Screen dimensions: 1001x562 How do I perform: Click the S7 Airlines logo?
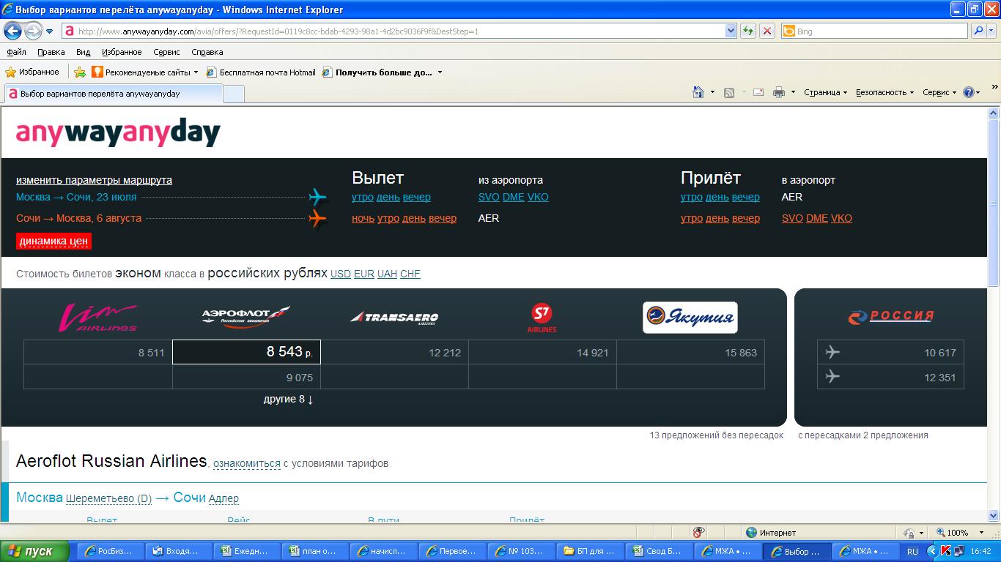pyautogui.click(x=542, y=318)
